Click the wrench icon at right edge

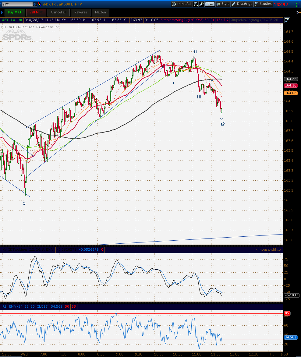298,12
